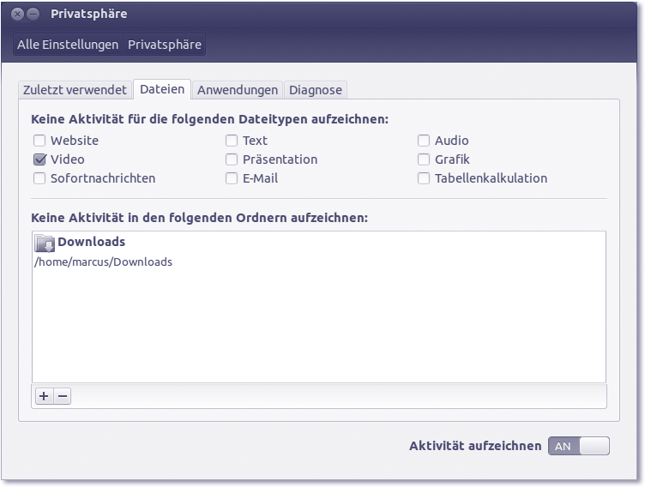
Task: Click the Alle Einstellungen button
Action: (x=68, y=45)
